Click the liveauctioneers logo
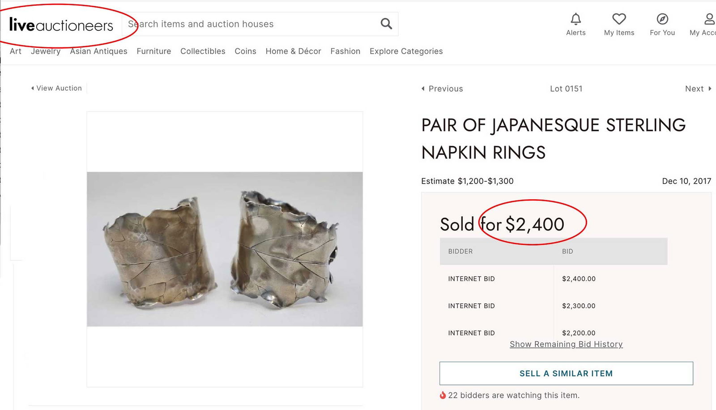The width and height of the screenshot is (716, 410). pyautogui.click(x=60, y=25)
